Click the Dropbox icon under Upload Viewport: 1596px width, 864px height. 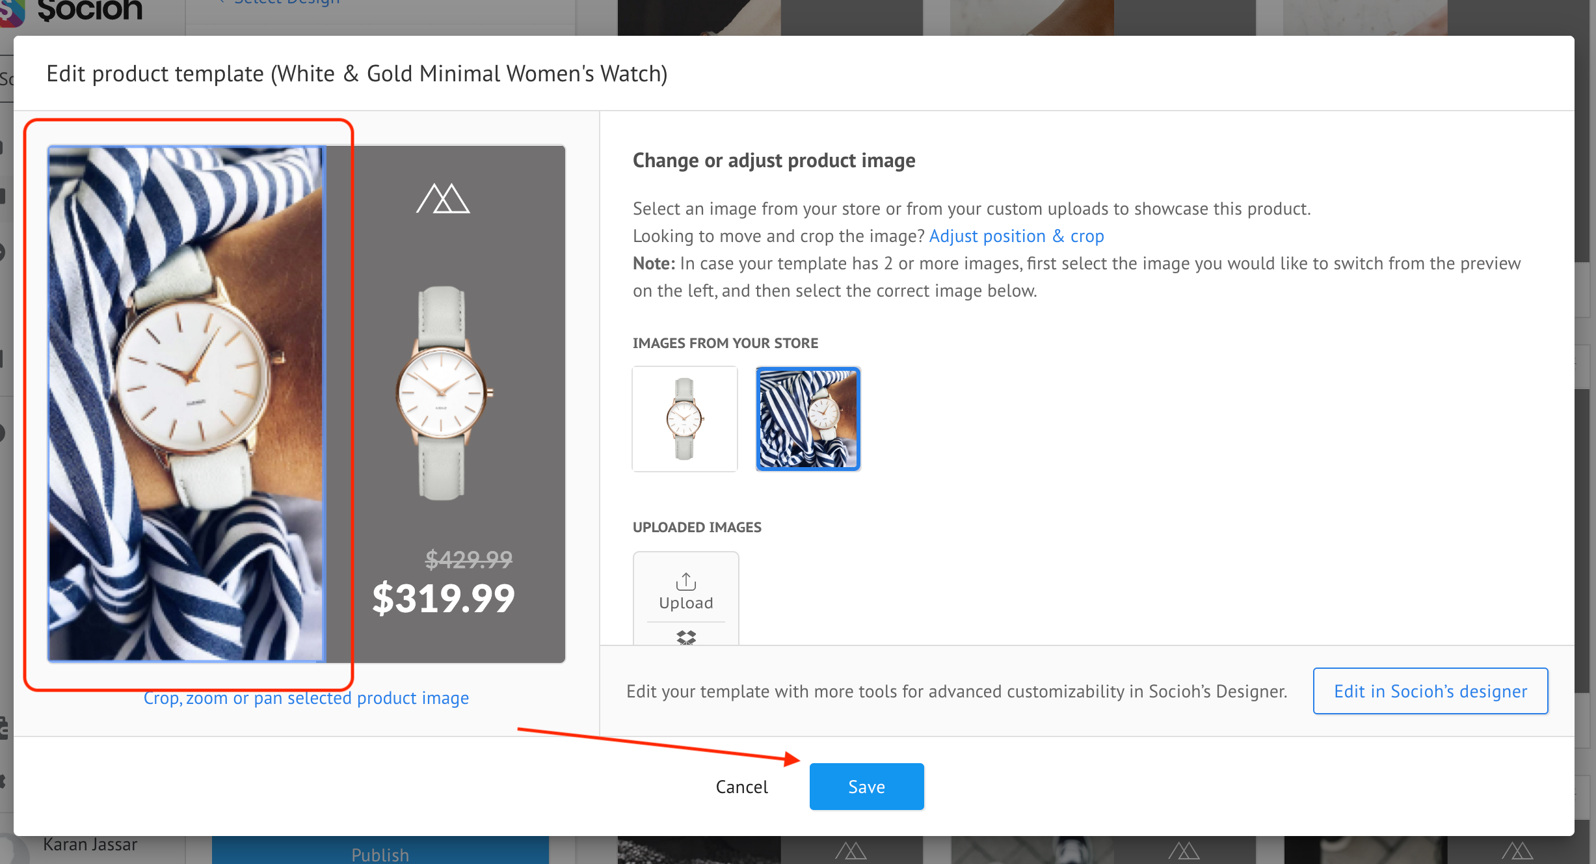685,637
